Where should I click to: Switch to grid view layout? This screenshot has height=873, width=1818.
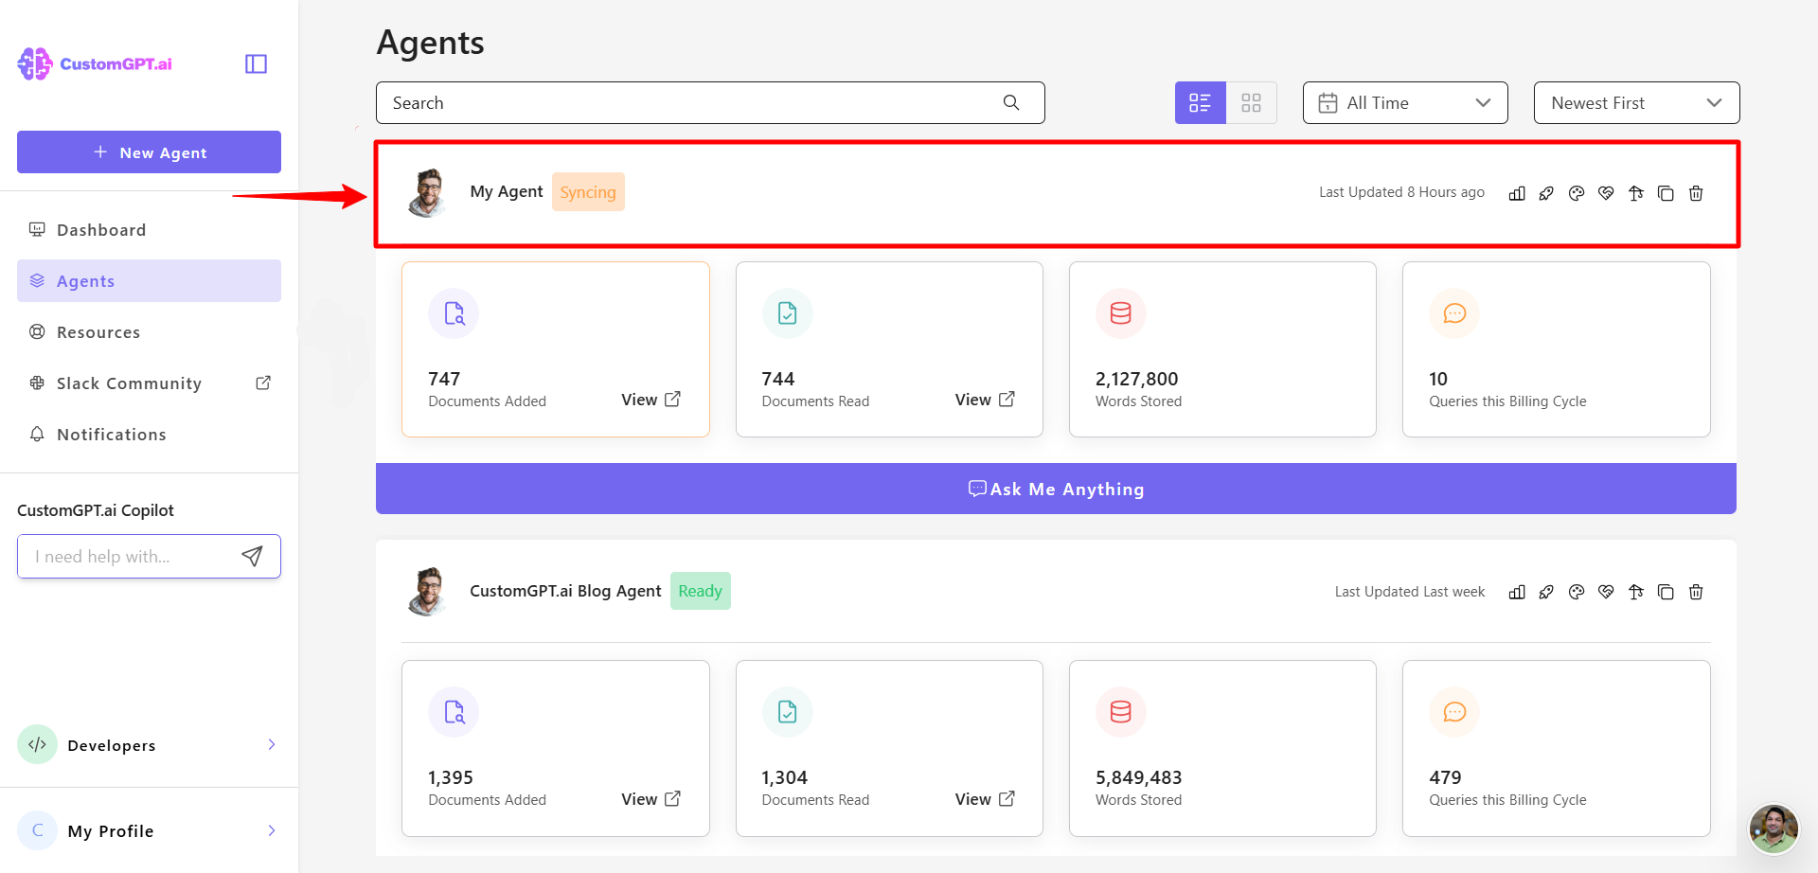[x=1252, y=102]
